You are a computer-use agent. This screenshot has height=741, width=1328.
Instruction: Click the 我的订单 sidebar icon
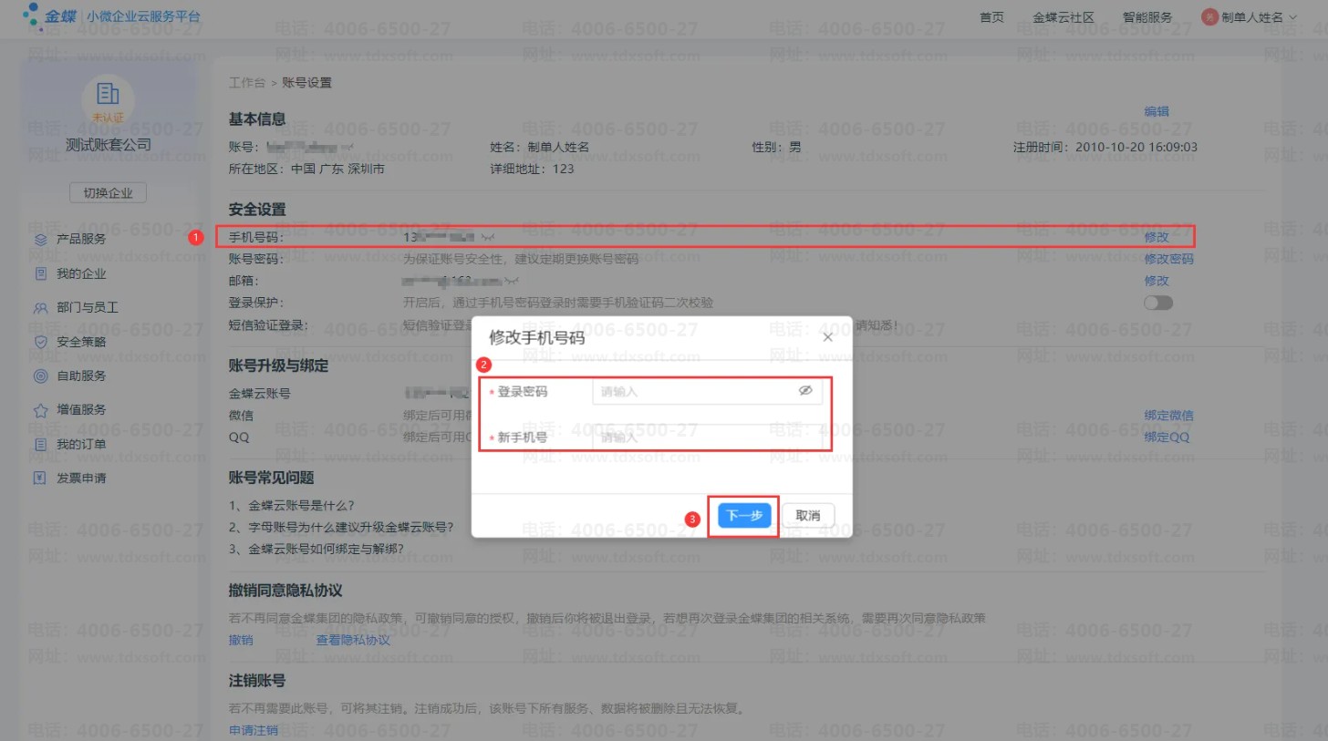40,445
